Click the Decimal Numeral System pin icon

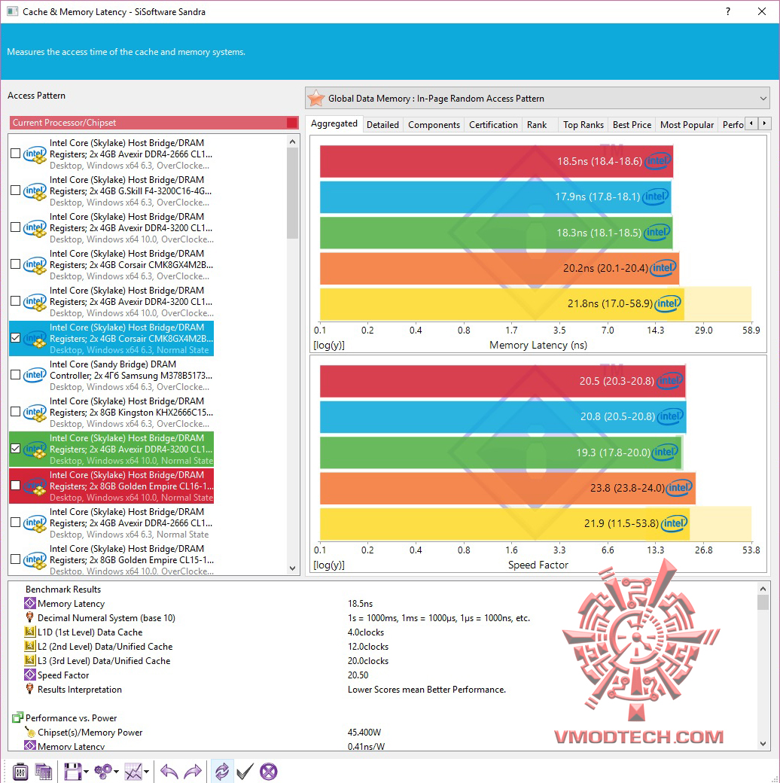tap(30, 617)
